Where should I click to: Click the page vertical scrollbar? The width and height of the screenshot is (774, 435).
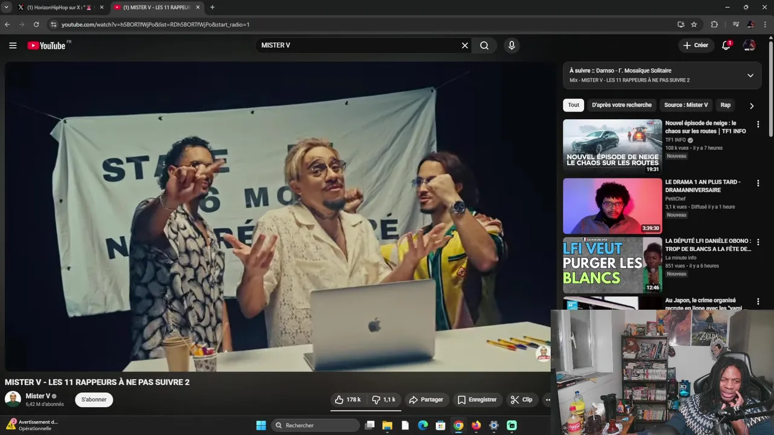click(771, 88)
